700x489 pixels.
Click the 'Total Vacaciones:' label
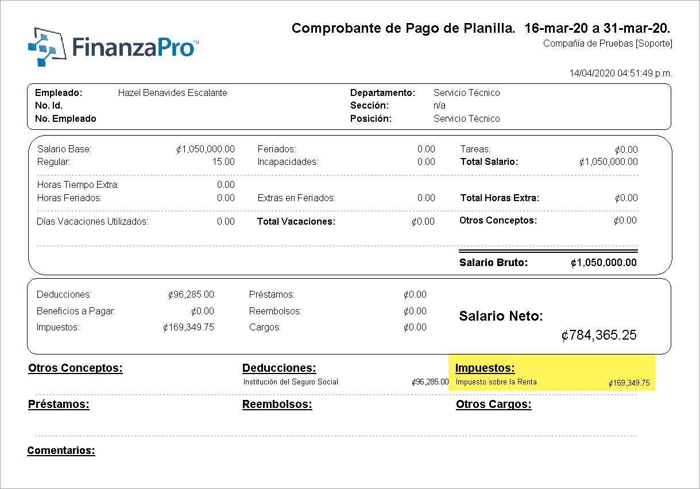point(296,222)
